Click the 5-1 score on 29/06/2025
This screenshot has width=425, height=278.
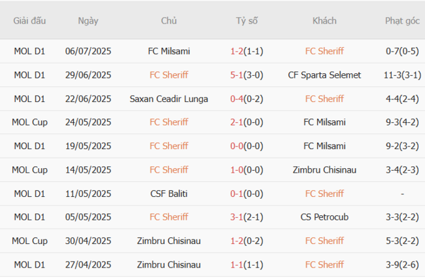(x=239, y=75)
